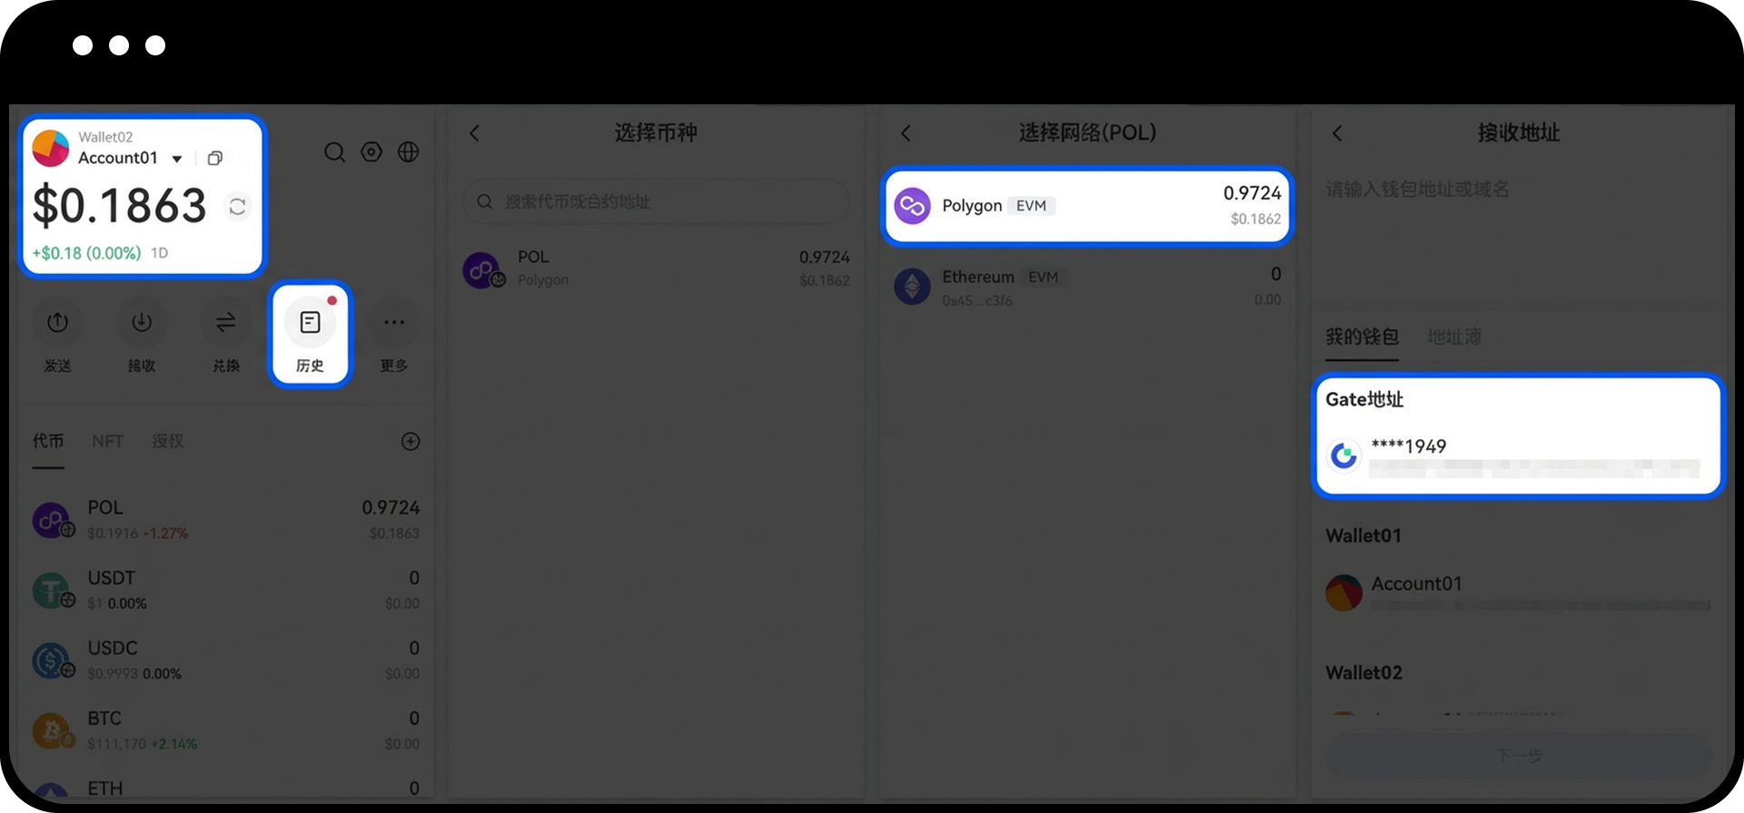Viewport: 1744px width, 813px height.
Task: Click the token search input field
Action: coord(656,201)
